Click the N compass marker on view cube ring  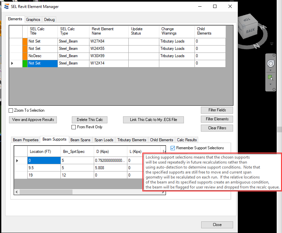tap(257, 46)
